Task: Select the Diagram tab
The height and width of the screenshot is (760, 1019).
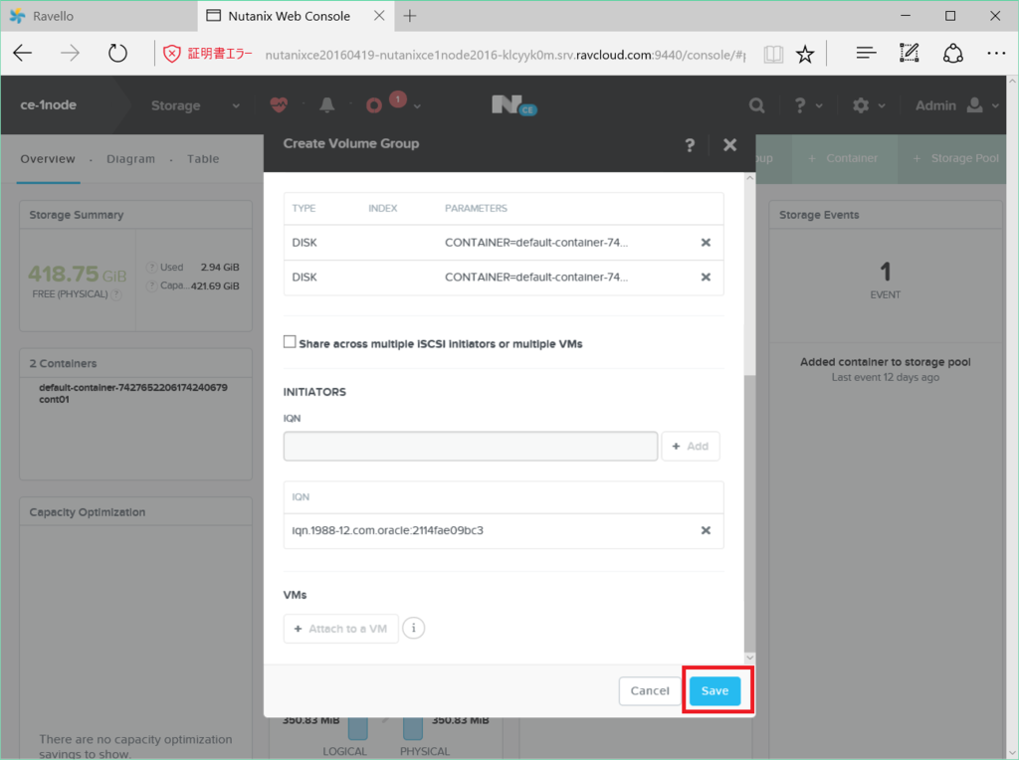Action: pyautogui.click(x=130, y=159)
